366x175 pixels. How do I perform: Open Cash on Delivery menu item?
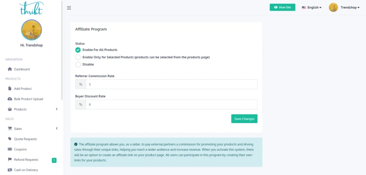[x=26, y=170]
